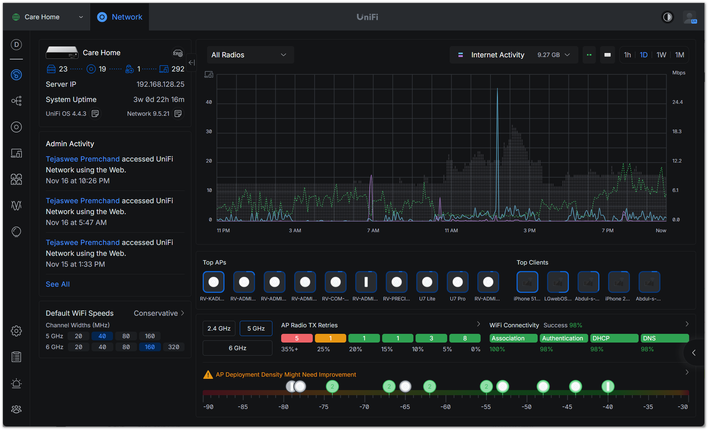The height and width of the screenshot is (430, 708).
Task: Open first Tejaswee Premchand link
Action: [82, 159]
